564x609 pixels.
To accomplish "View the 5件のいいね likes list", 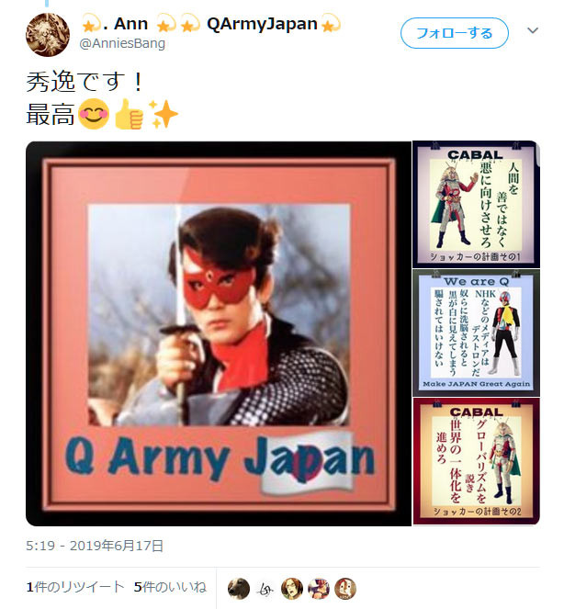I will [170, 587].
